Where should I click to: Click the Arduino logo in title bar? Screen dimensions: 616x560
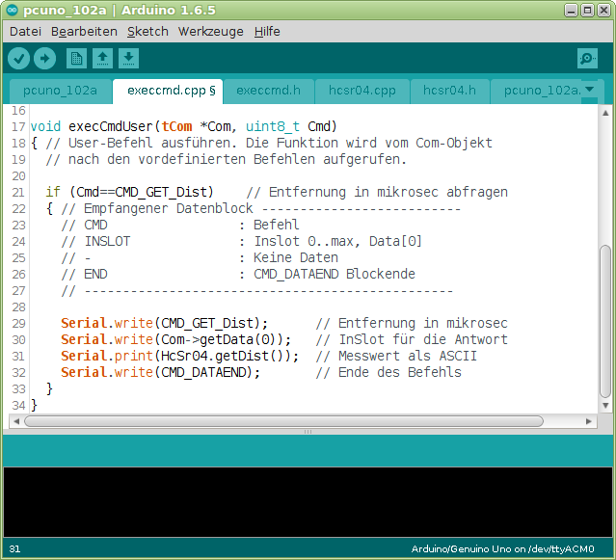click(x=12, y=10)
